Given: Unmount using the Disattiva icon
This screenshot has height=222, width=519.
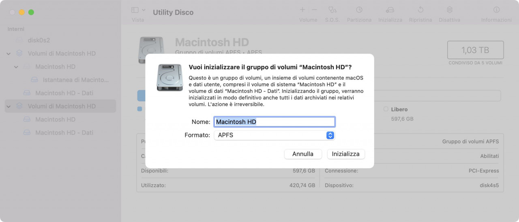Looking at the screenshot, I should click(449, 10).
